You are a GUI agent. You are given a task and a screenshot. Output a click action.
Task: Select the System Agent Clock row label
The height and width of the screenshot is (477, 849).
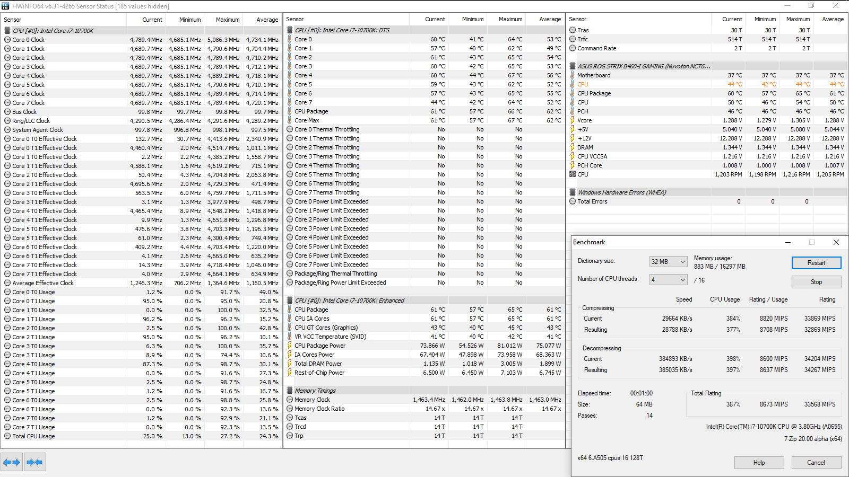[x=38, y=130]
